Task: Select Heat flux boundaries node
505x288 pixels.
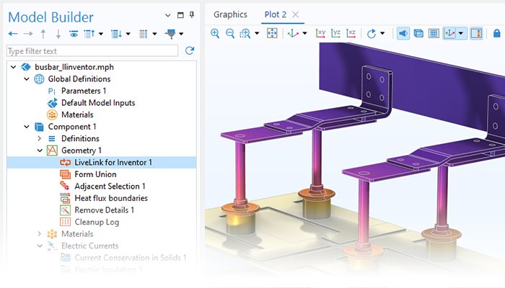Action: tap(111, 198)
